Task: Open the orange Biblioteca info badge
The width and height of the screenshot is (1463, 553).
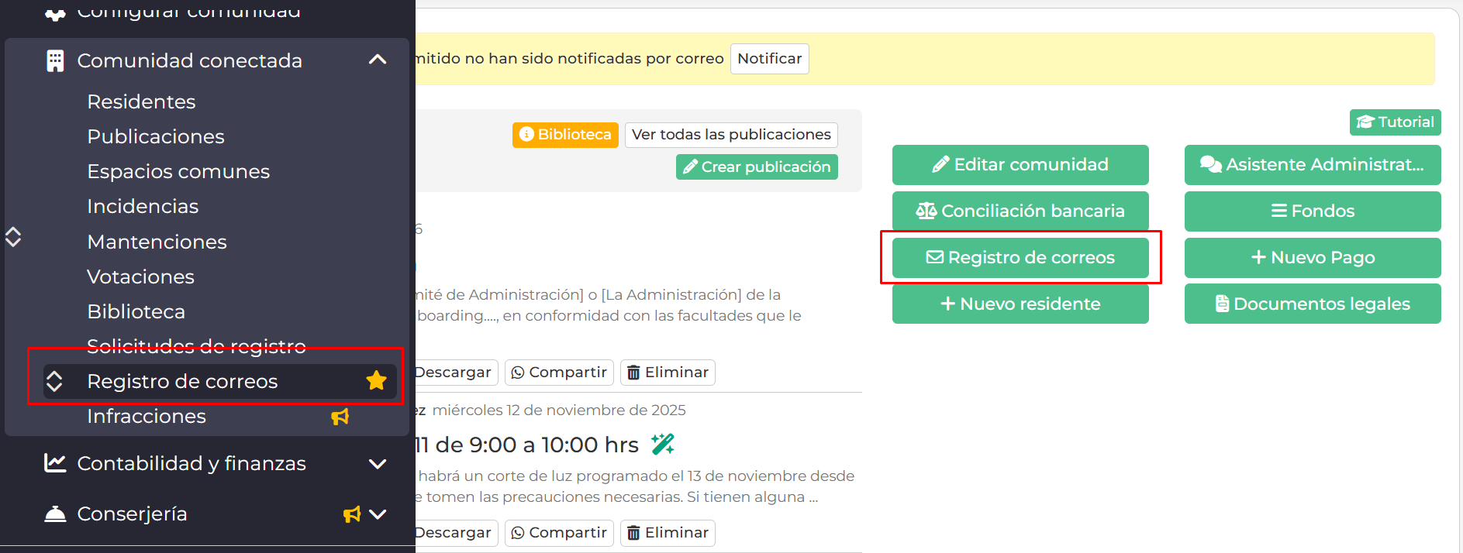Action: (x=565, y=135)
